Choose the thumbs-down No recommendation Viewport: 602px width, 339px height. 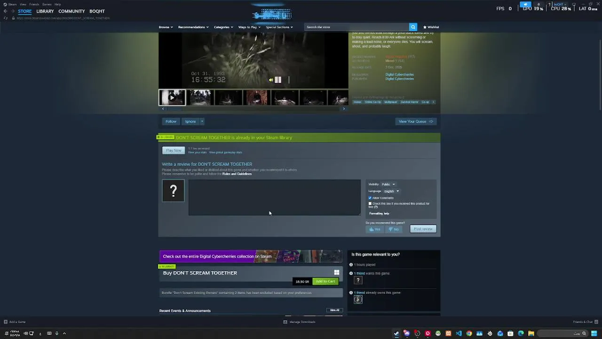[x=394, y=229]
